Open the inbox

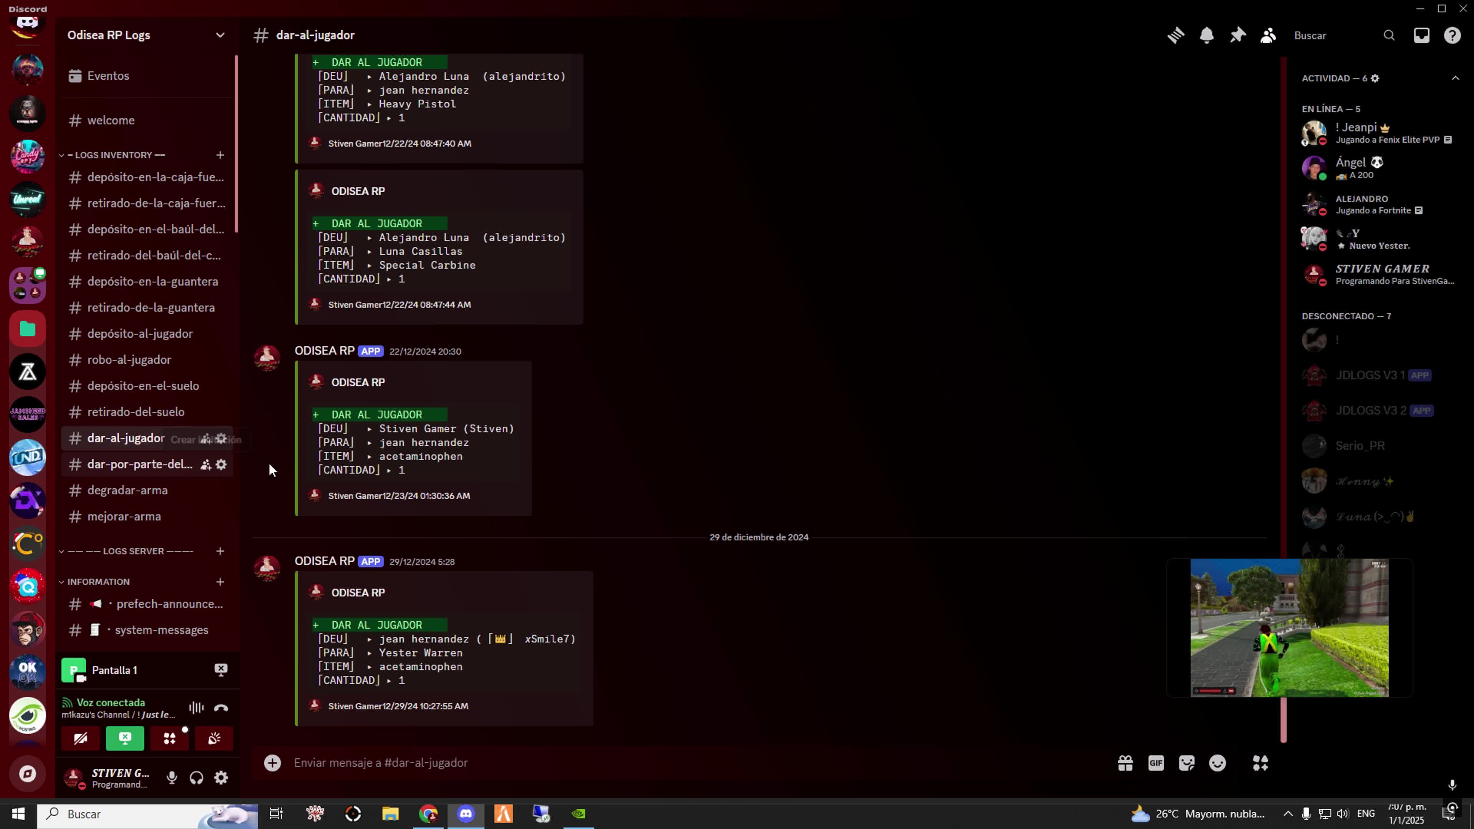[x=1422, y=35]
